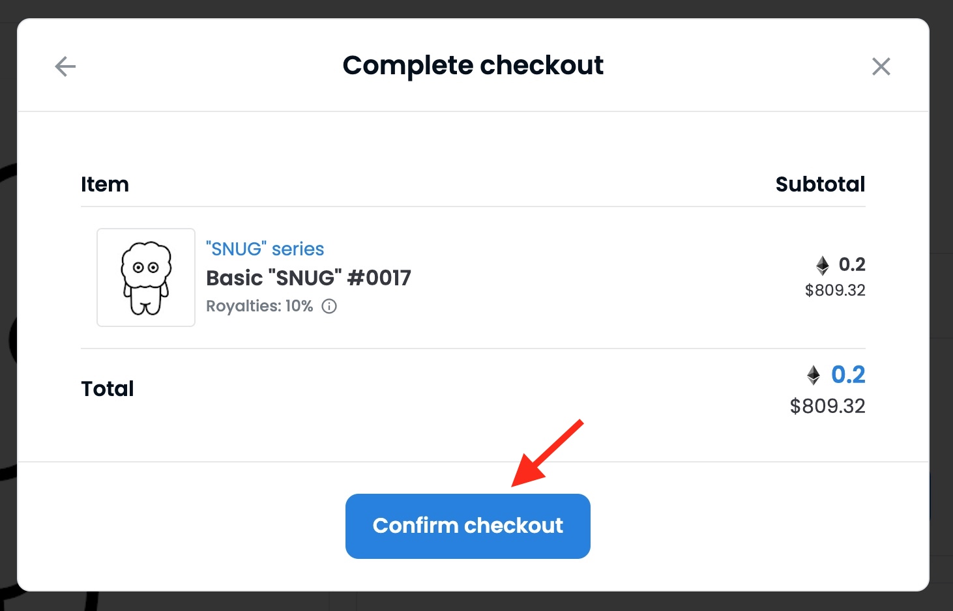This screenshot has height=611, width=953.
Task: Click the Total label
Action: (108, 389)
